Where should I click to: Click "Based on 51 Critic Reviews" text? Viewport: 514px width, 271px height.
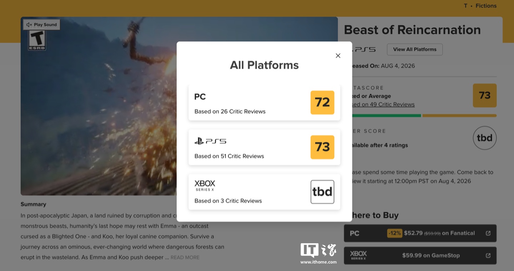(x=229, y=156)
